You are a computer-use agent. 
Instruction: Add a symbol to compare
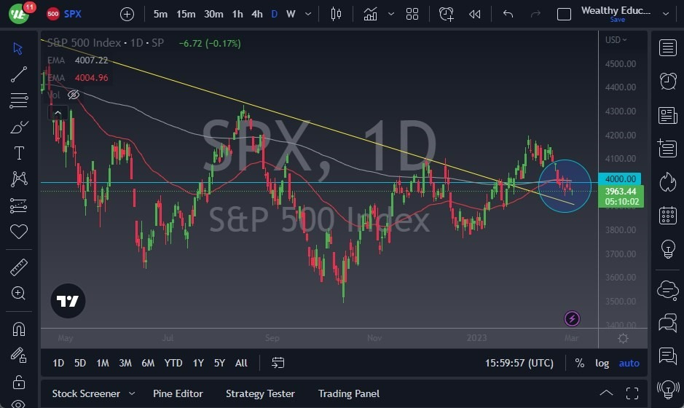pos(127,15)
